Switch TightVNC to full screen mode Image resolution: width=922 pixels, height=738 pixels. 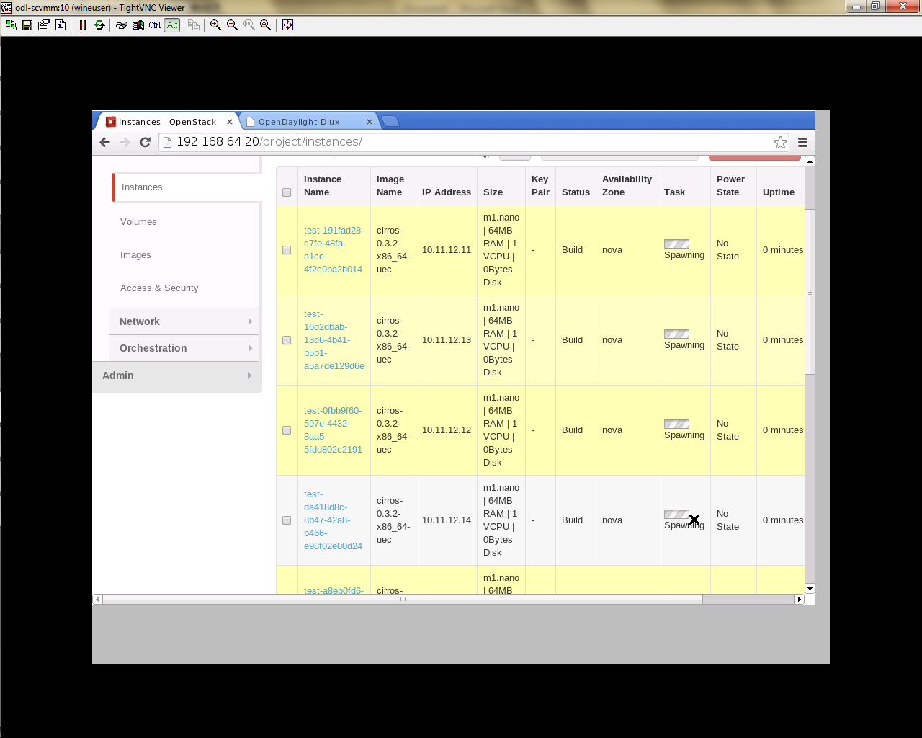[x=287, y=25]
